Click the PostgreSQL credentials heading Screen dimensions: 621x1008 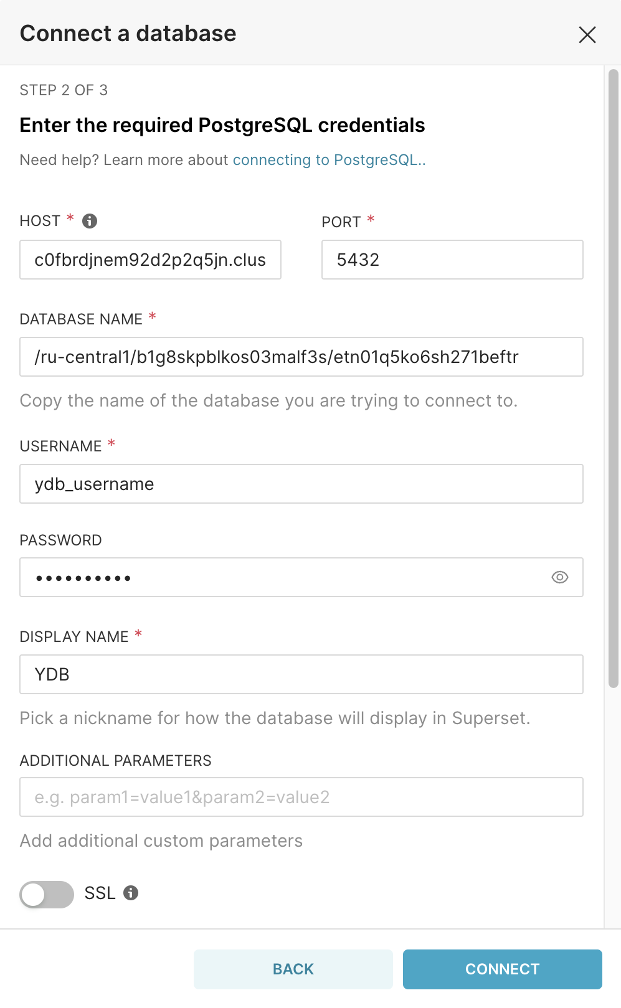point(222,125)
